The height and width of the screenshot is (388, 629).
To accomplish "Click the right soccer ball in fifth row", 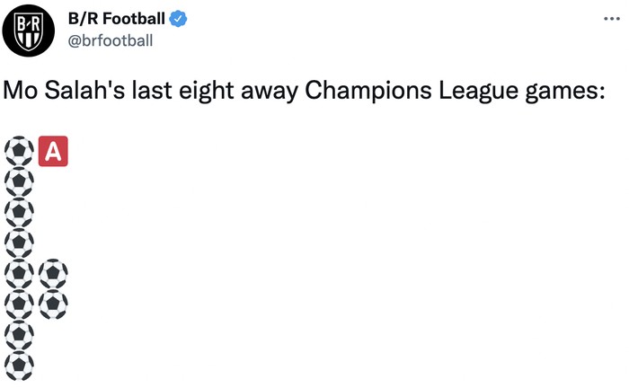I will [x=53, y=274].
